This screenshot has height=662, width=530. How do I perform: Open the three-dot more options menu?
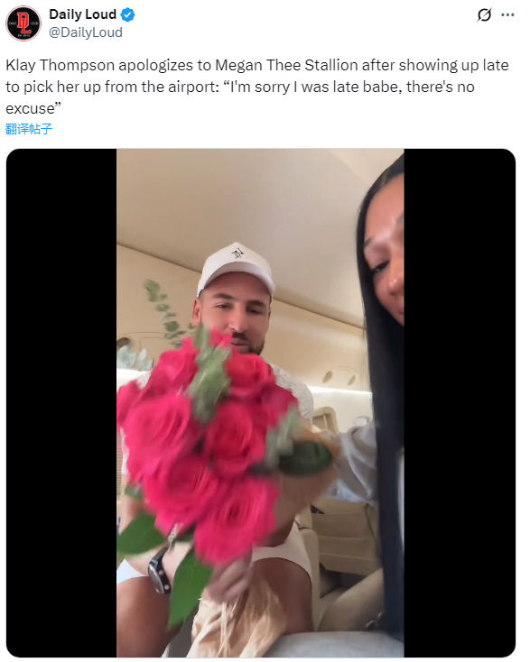pyautogui.click(x=507, y=14)
